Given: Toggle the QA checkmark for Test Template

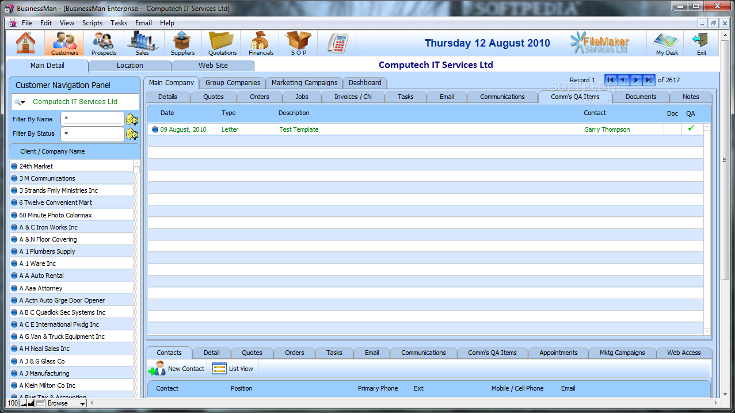Looking at the screenshot, I should pyautogui.click(x=691, y=129).
